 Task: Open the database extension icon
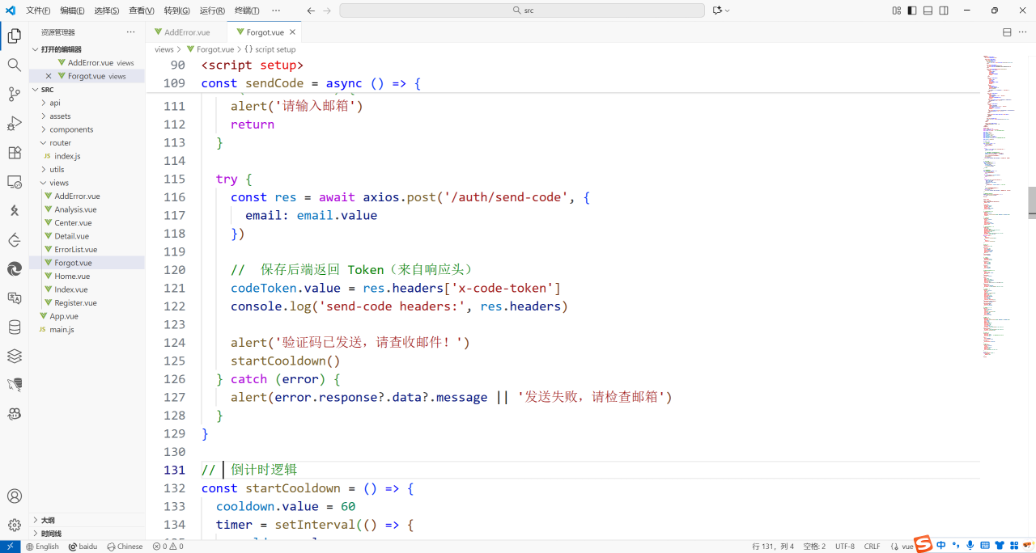coord(14,327)
